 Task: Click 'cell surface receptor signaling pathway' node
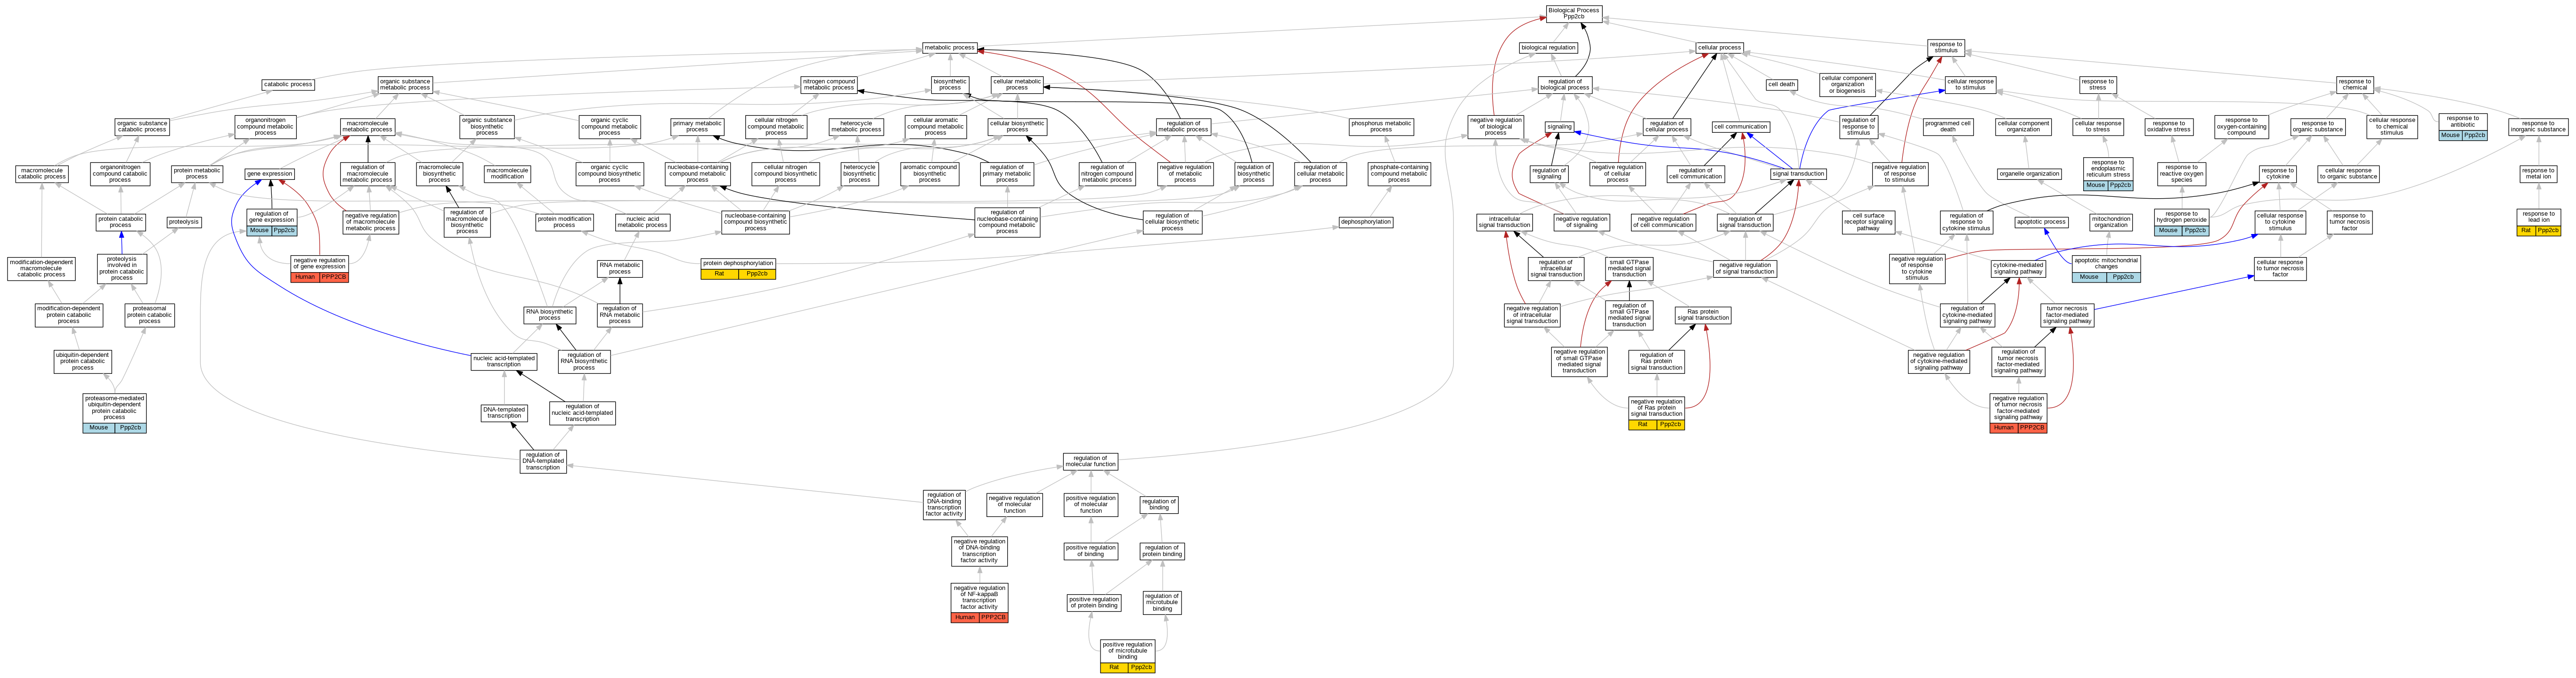1868,222
